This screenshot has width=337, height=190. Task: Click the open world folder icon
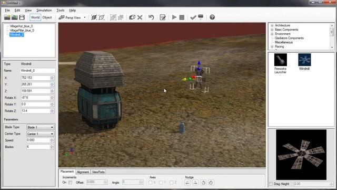(14, 17)
